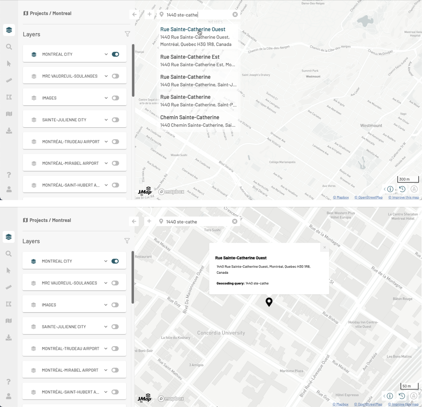Click the black location marker on map
Viewport: 422px width, 407px height.
[269, 302]
